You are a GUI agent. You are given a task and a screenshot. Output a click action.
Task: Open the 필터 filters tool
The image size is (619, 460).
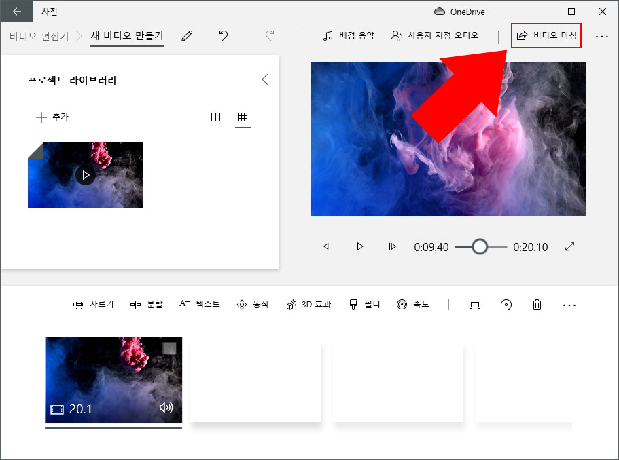[x=364, y=304]
